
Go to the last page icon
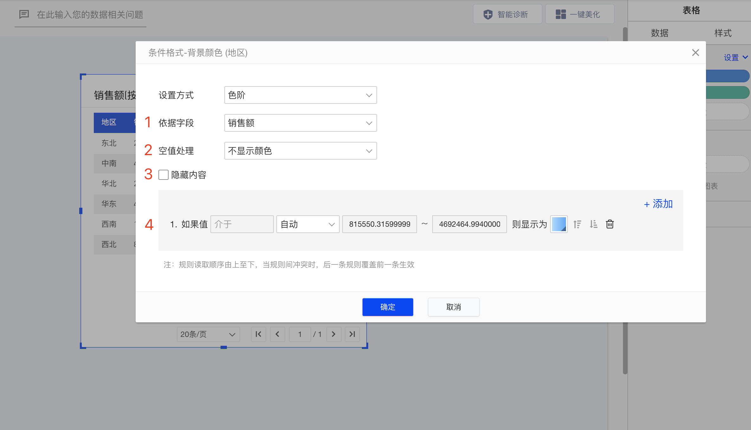(x=352, y=334)
